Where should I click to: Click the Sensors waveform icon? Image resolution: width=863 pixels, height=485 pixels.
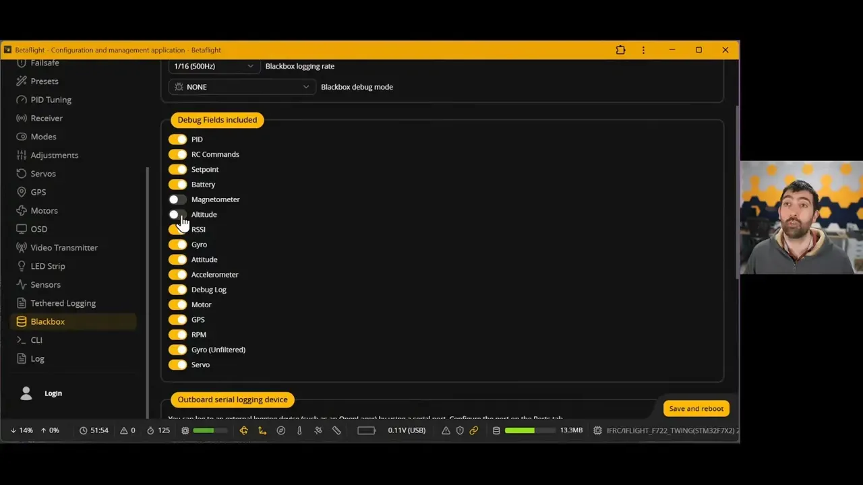[x=22, y=285]
